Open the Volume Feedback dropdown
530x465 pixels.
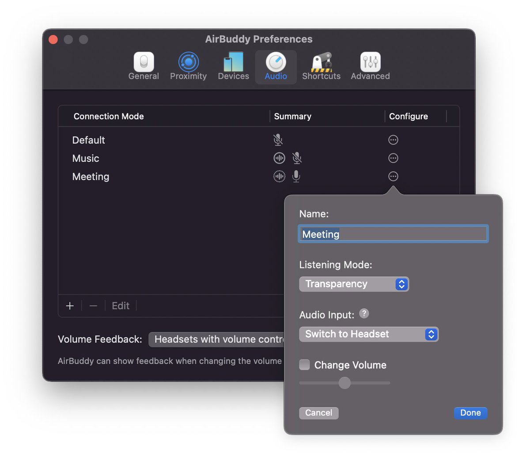(216, 339)
